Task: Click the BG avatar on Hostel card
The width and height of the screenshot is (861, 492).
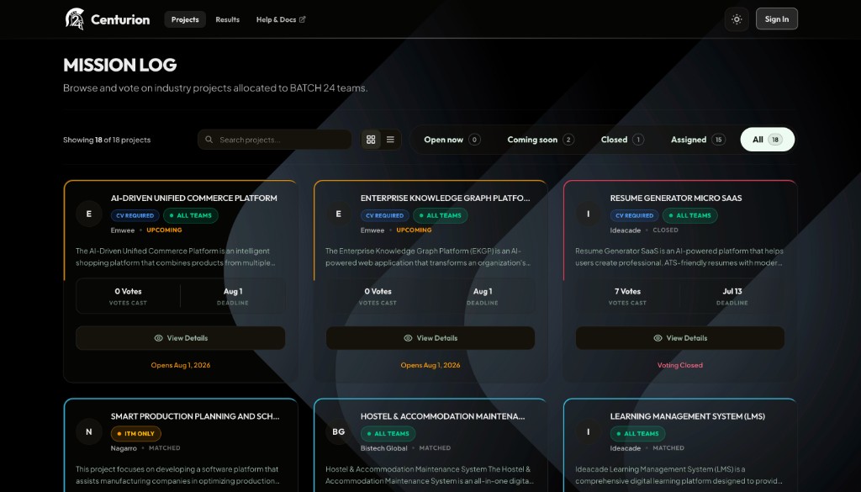Action: point(338,432)
